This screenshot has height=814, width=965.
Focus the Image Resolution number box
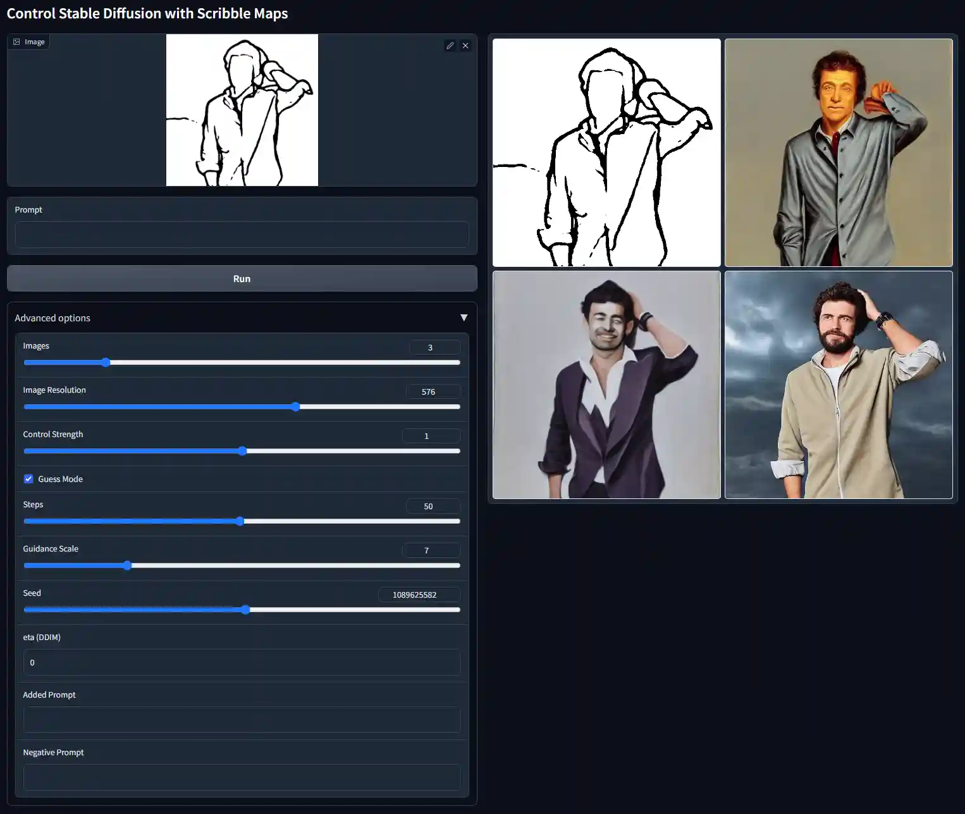433,392
